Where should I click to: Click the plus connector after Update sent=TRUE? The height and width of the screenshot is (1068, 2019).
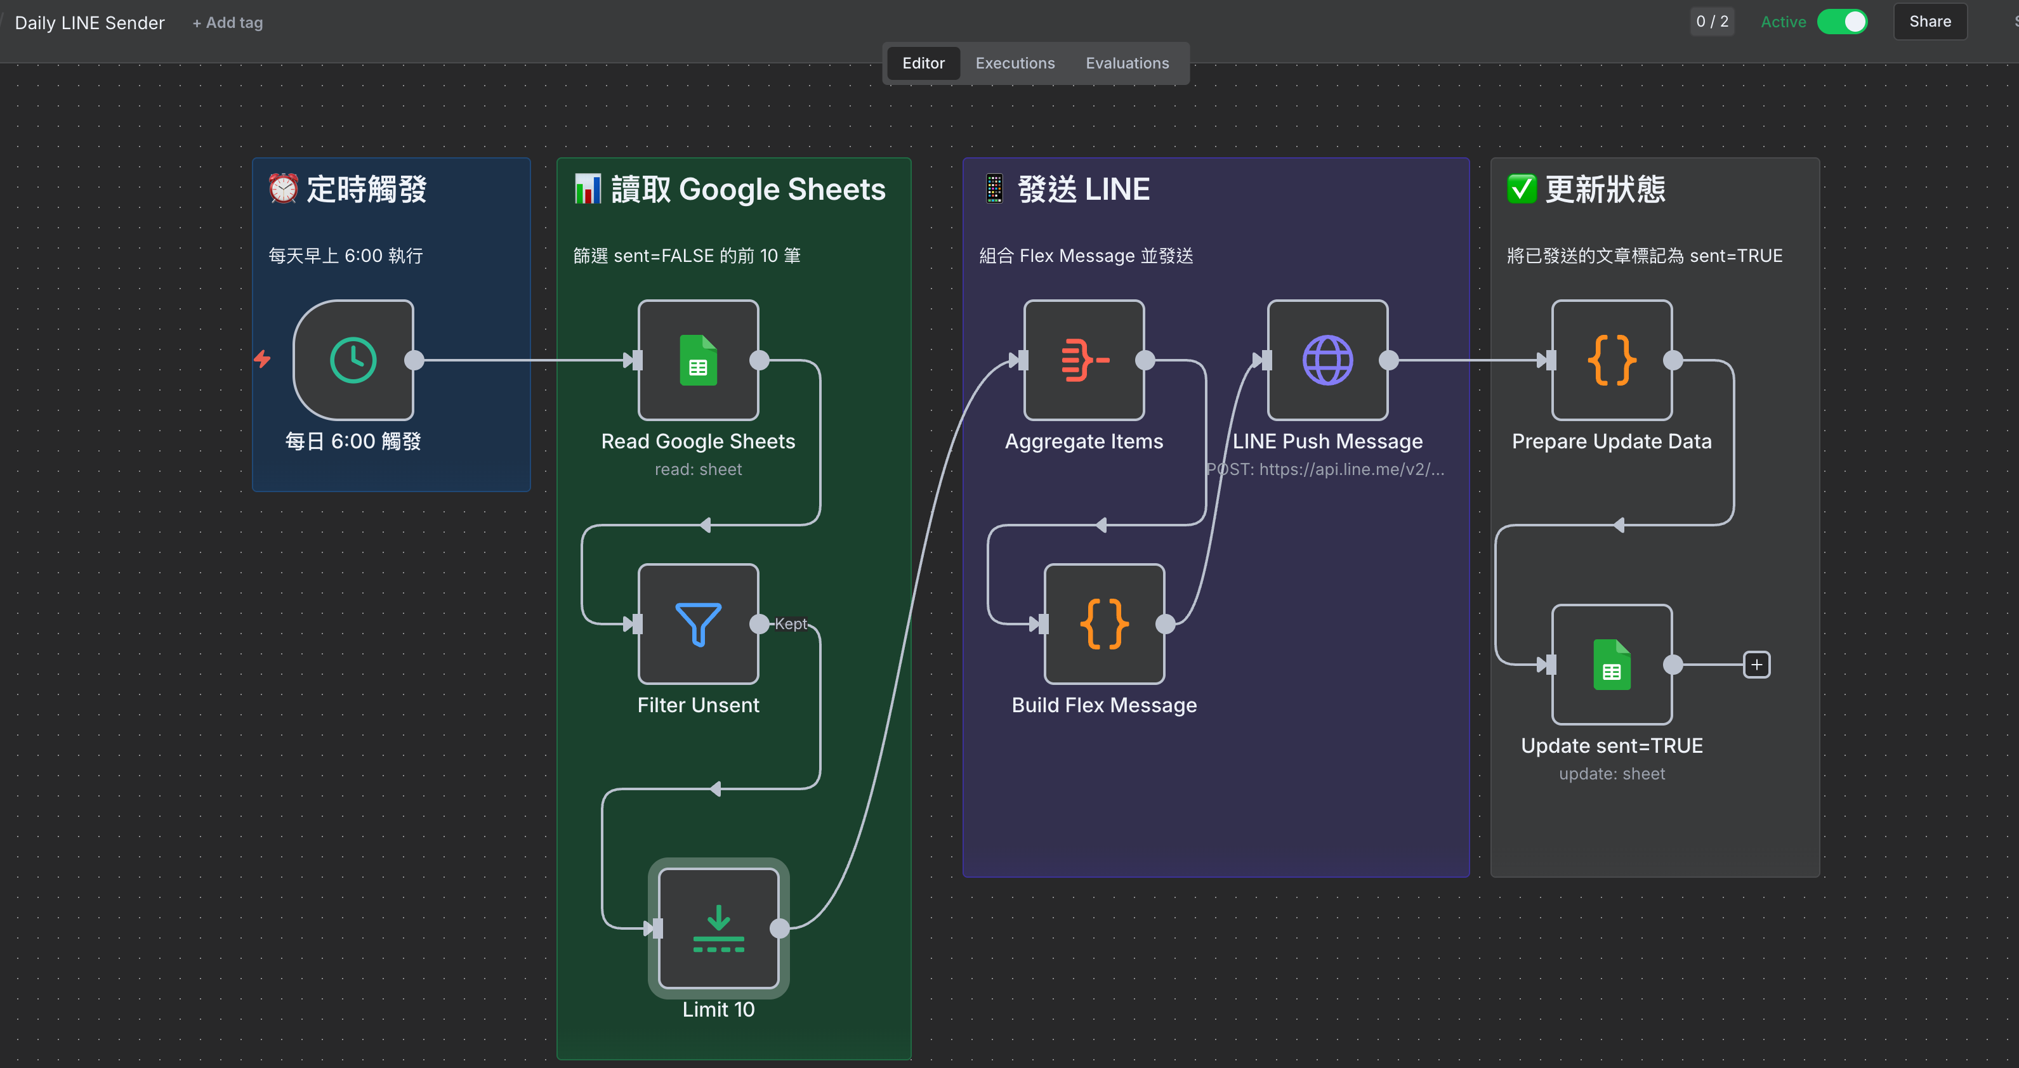point(1756,665)
